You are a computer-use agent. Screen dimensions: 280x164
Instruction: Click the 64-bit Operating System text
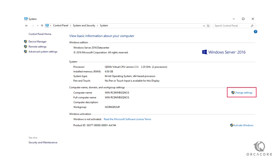click(x=130, y=76)
